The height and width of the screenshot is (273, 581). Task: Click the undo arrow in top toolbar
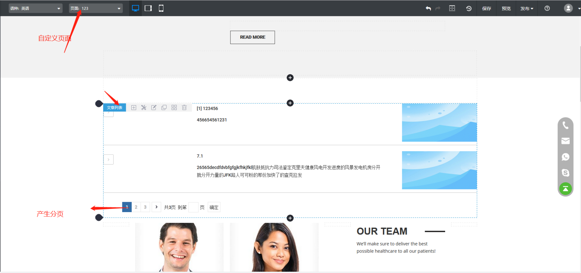pos(428,8)
